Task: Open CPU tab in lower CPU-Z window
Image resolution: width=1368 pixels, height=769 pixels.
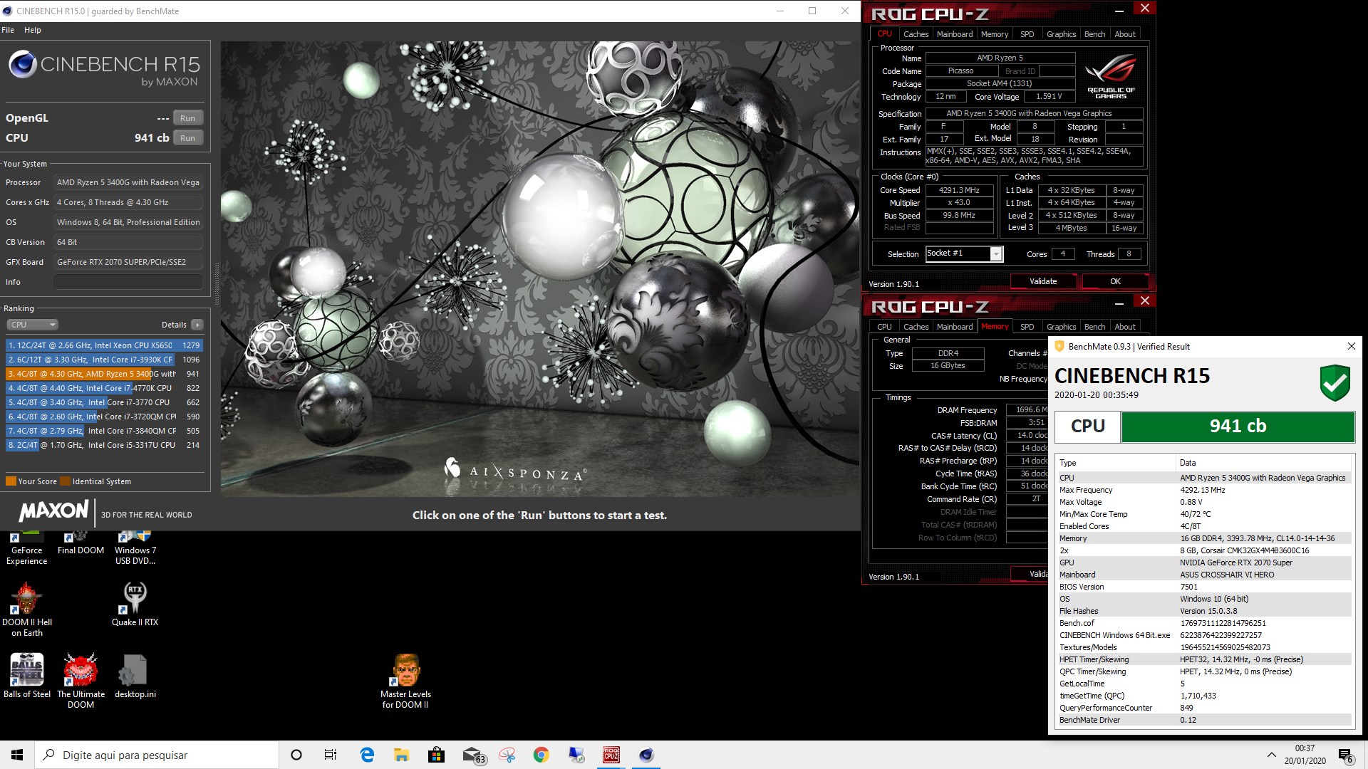Action: [884, 327]
